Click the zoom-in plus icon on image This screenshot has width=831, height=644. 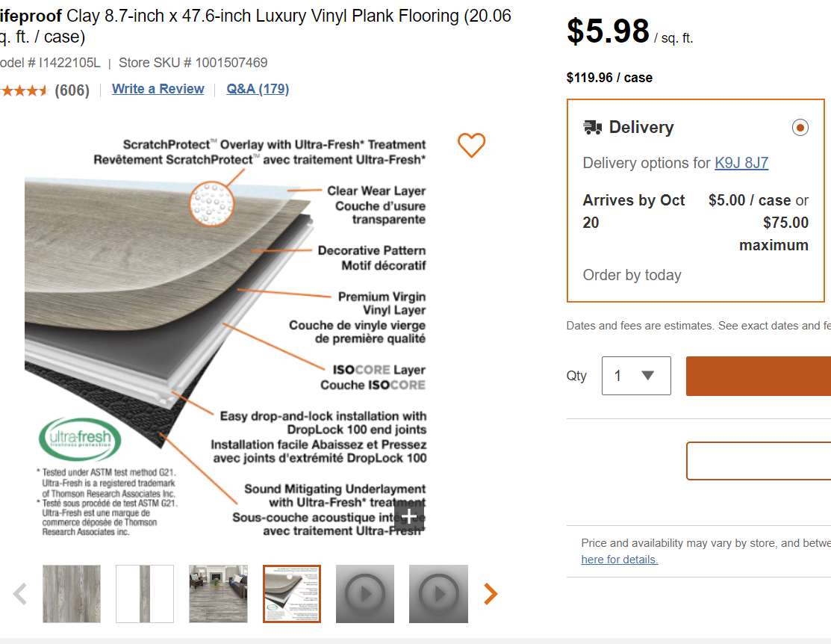click(x=409, y=516)
